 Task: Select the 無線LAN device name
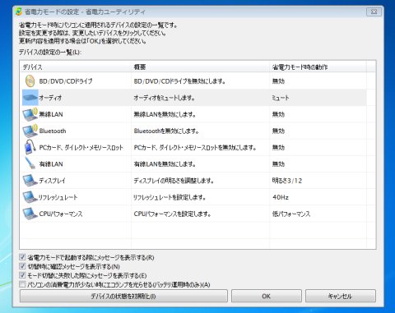(51, 114)
